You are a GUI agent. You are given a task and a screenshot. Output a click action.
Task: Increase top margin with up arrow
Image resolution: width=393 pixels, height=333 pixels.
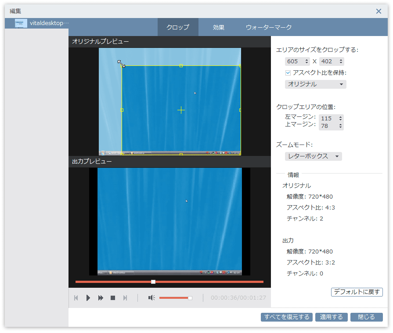[x=340, y=124]
